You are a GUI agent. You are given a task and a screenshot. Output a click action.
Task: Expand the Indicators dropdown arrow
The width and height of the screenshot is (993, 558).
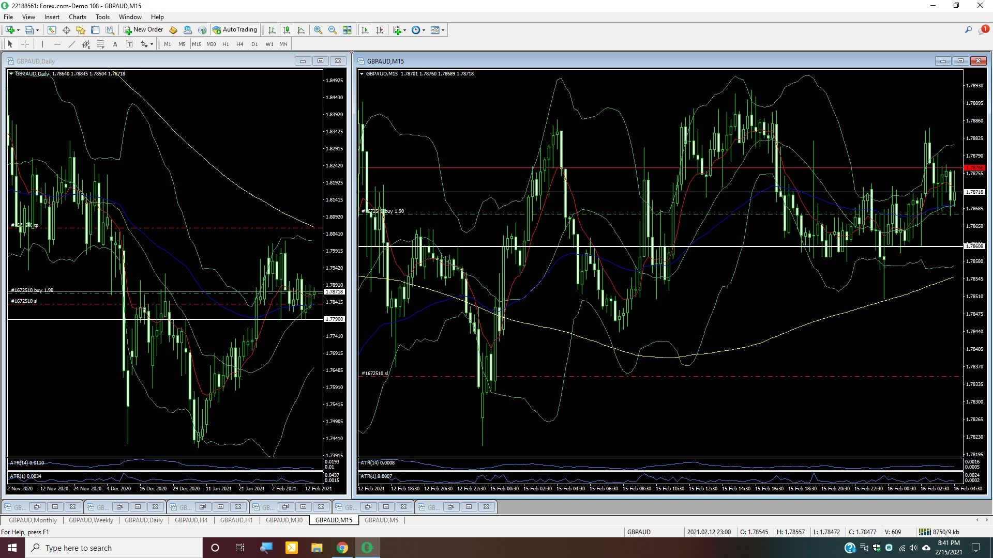point(404,30)
